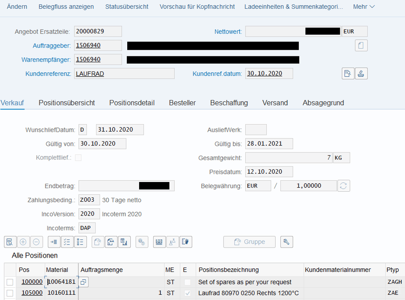
Task: Click the document icon beside Auftraggeber name
Action: (361, 45)
